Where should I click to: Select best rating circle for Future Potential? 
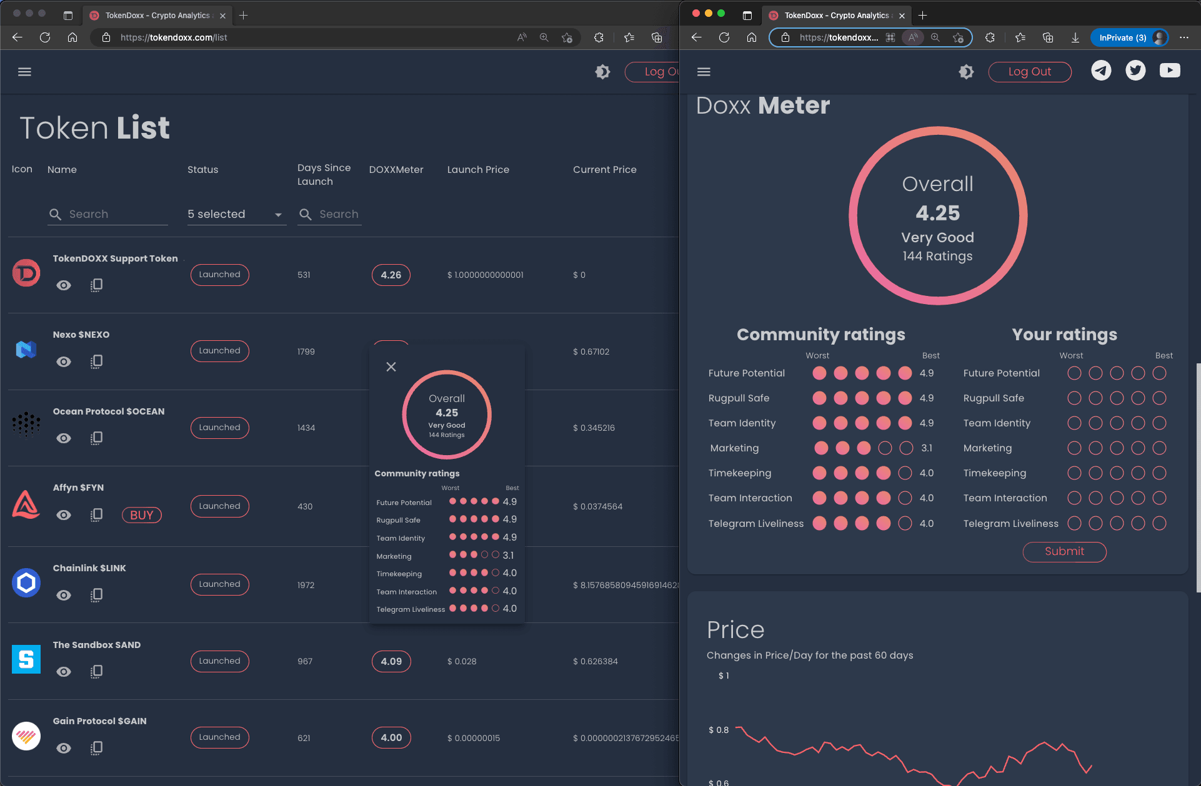pyautogui.click(x=1159, y=373)
